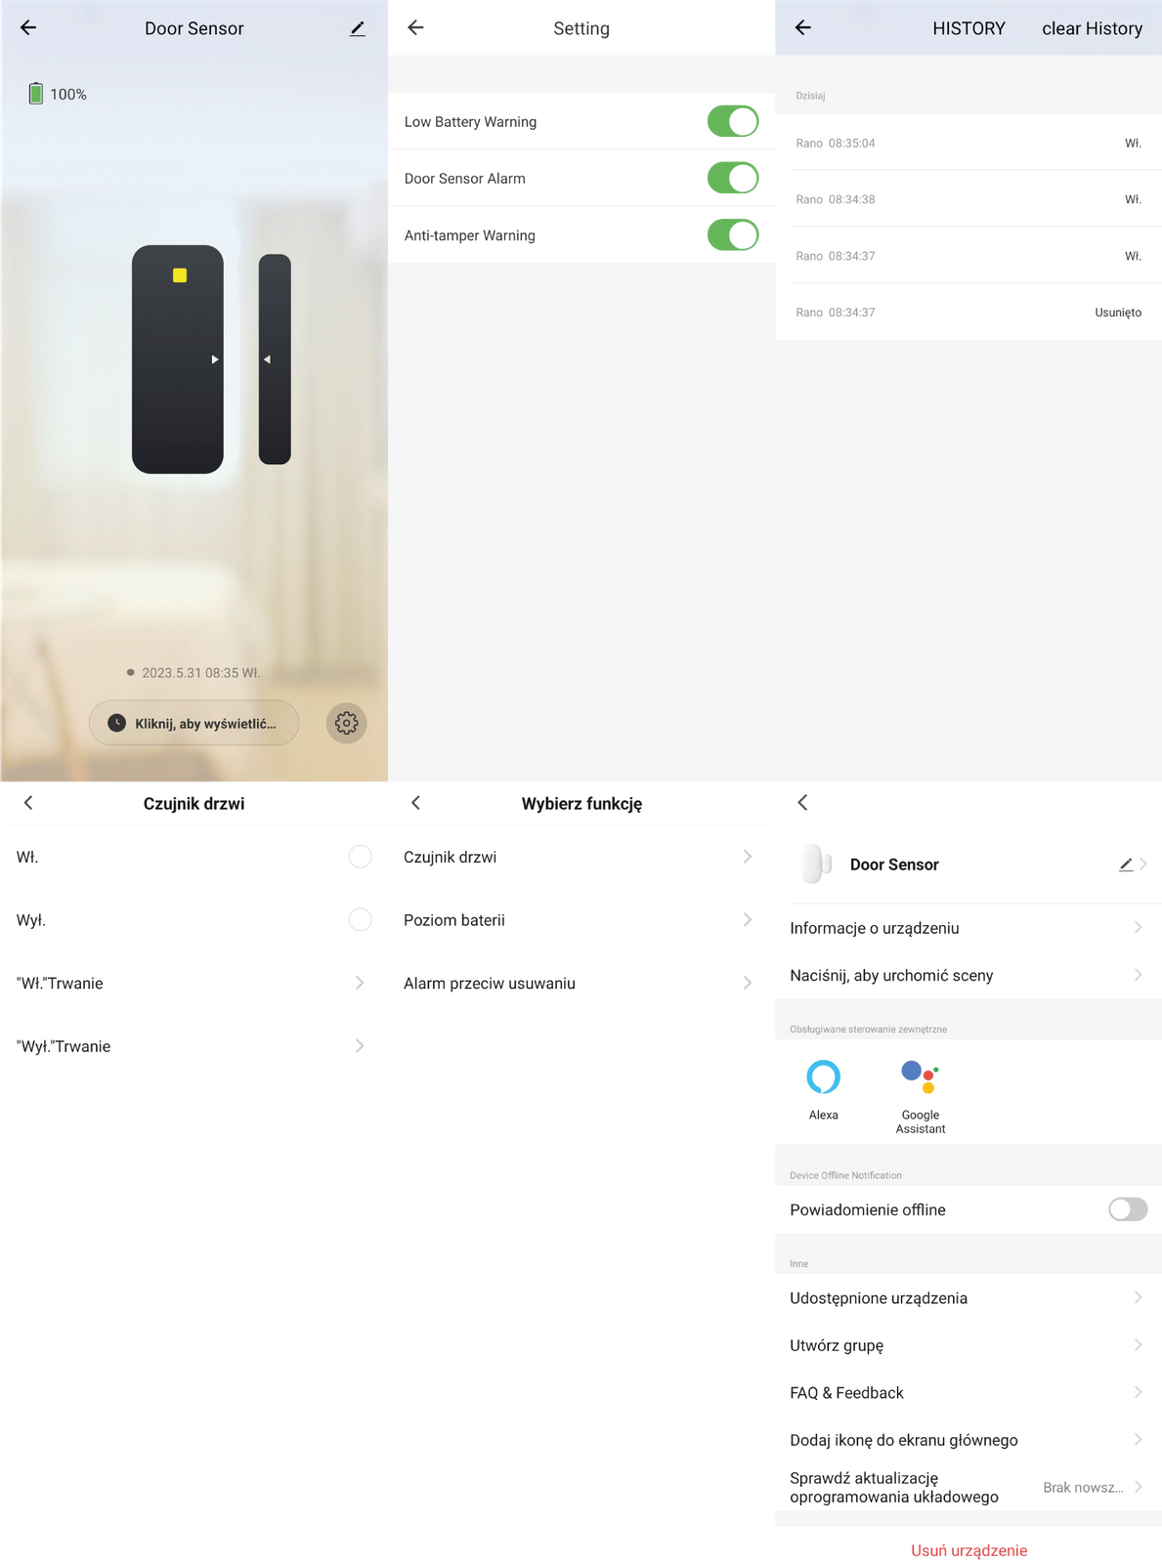Select the Wł. radio option
The image size is (1162, 1563).
pyautogui.click(x=360, y=857)
